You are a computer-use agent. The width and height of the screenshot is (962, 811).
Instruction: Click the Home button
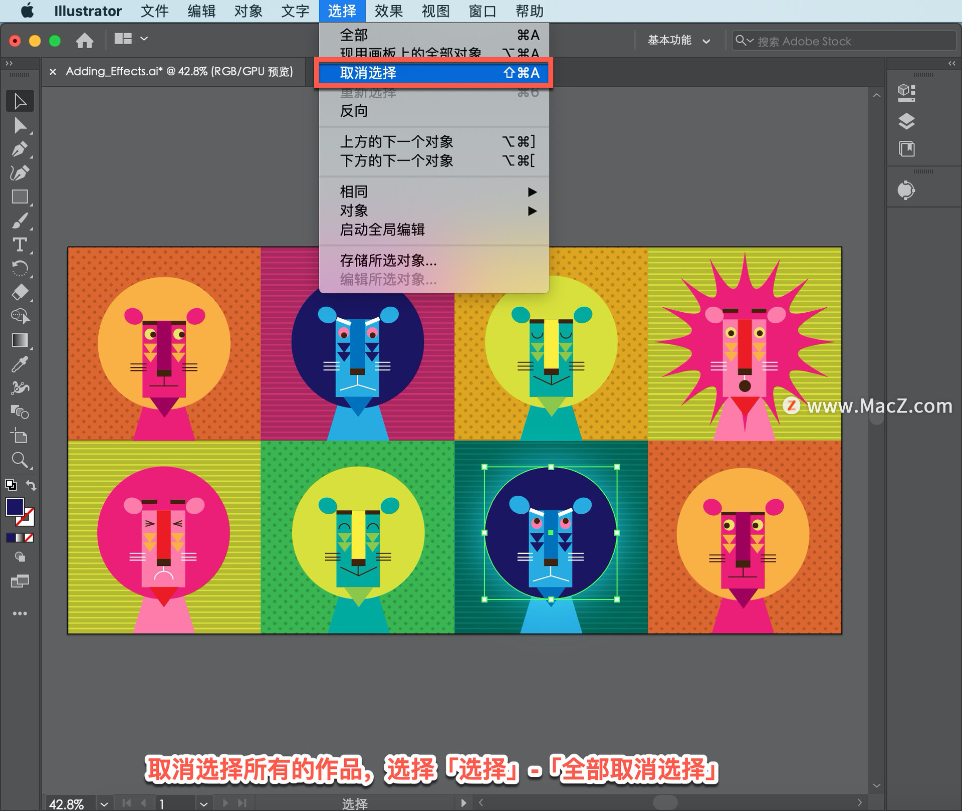pos(85,40)
